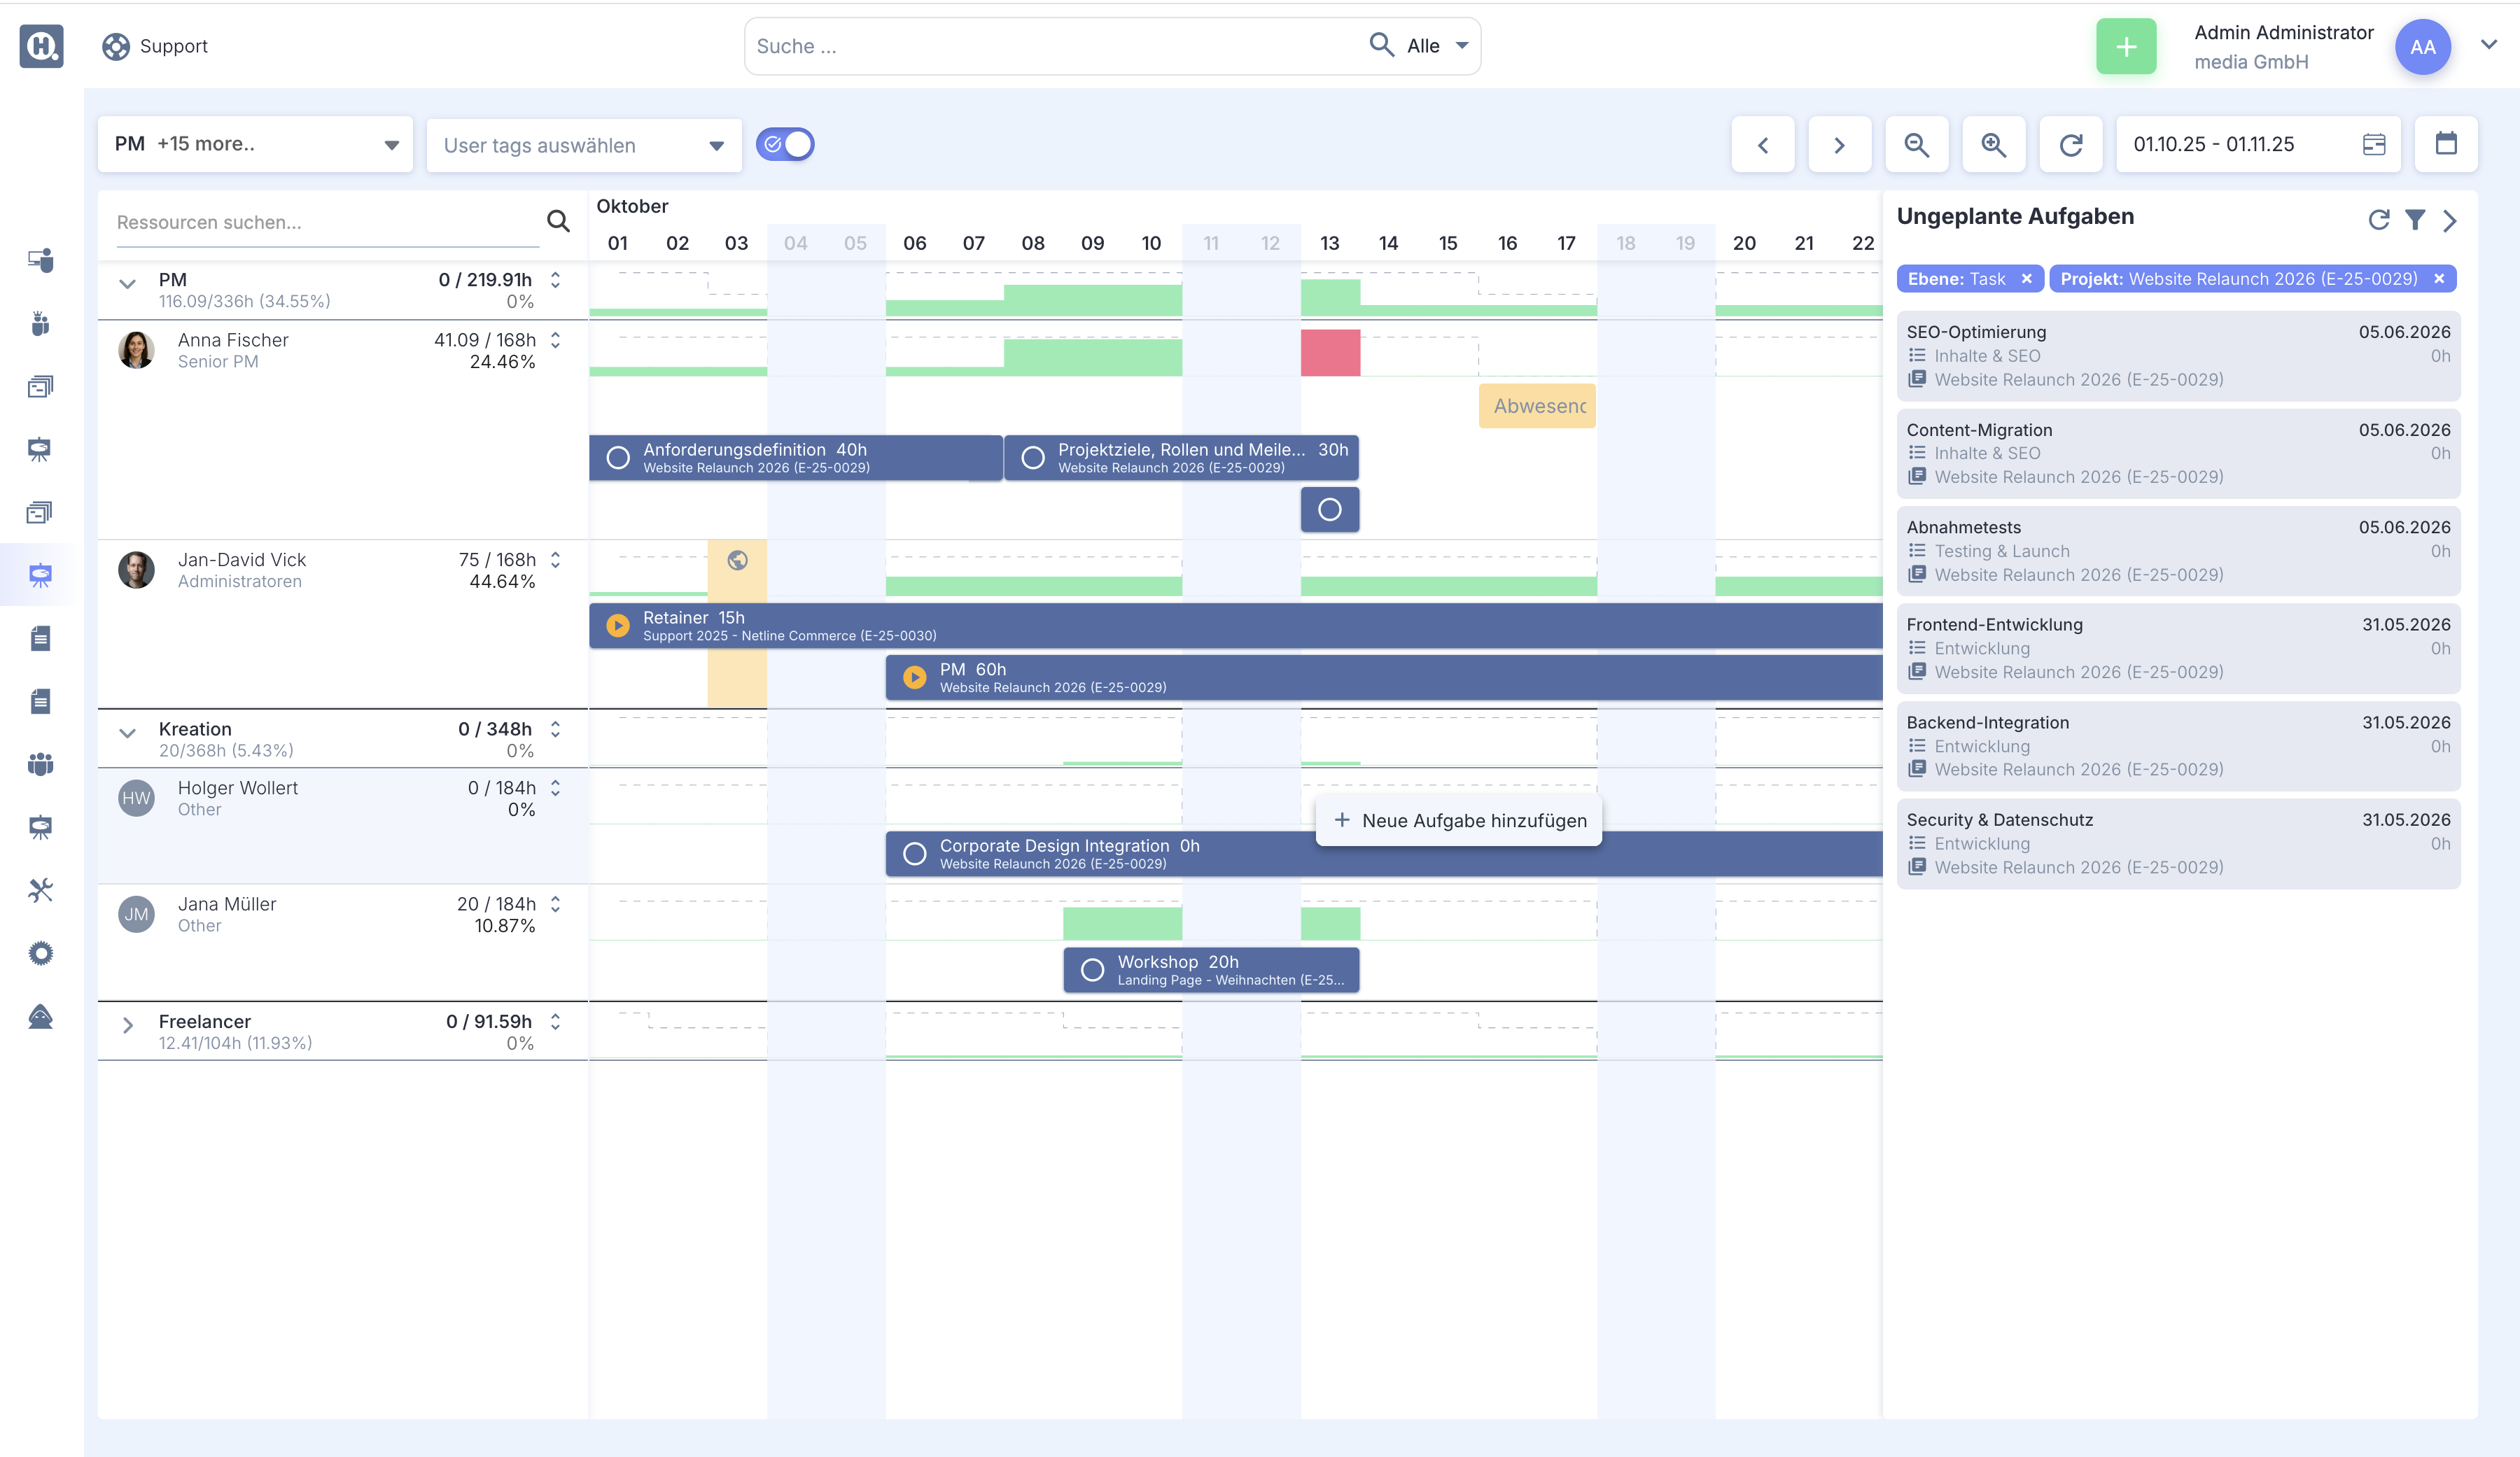Check the Workshop 20h task status circle
2520x1457 pixels.
[x=1092, y=970]
